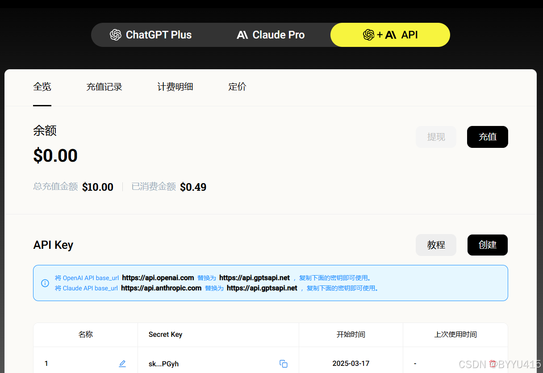Screen dimensions: 543x373
Task: Copy the sk...PGyh secret key
Action: (284, 364)
